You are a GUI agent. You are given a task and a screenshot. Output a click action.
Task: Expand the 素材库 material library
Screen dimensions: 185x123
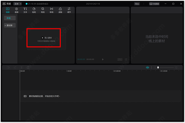[10, 25]
